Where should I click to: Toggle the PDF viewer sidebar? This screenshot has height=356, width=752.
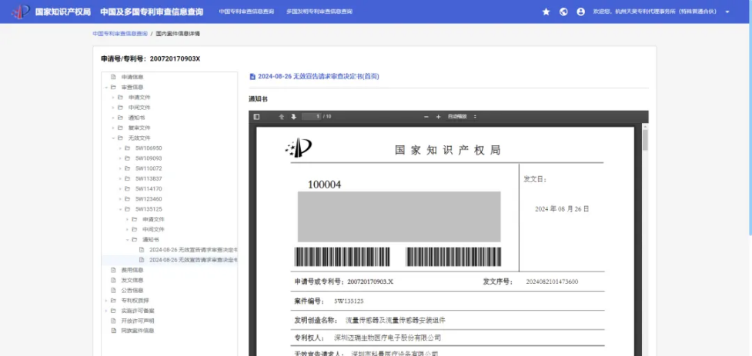[256, 117]
